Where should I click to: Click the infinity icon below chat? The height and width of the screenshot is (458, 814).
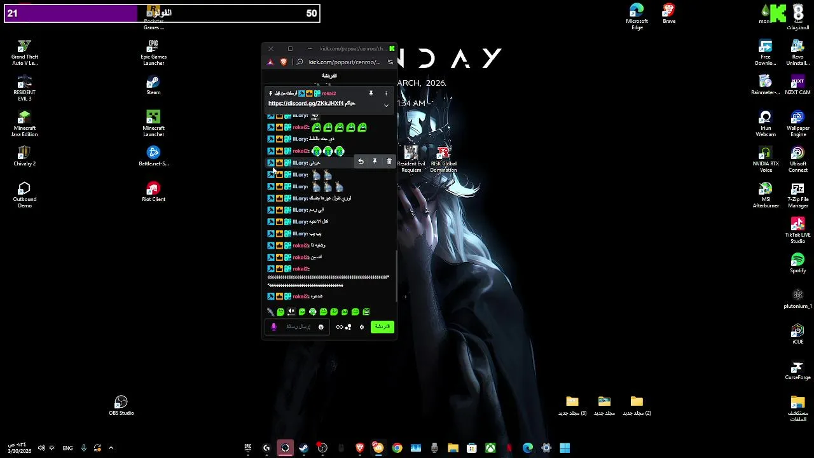click(x=339, y=327)
